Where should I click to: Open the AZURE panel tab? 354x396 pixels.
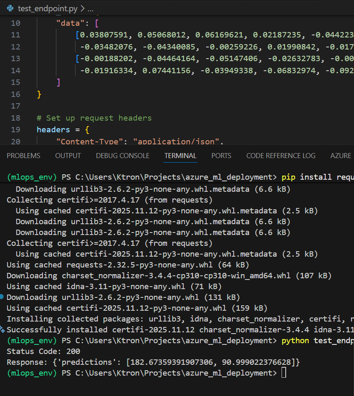pos(341,156)
